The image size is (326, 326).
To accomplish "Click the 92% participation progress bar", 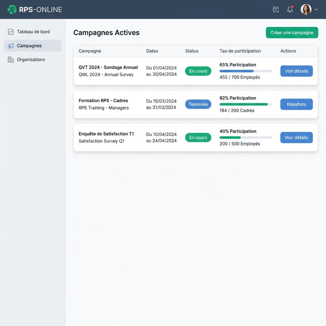I will (245, 104).
